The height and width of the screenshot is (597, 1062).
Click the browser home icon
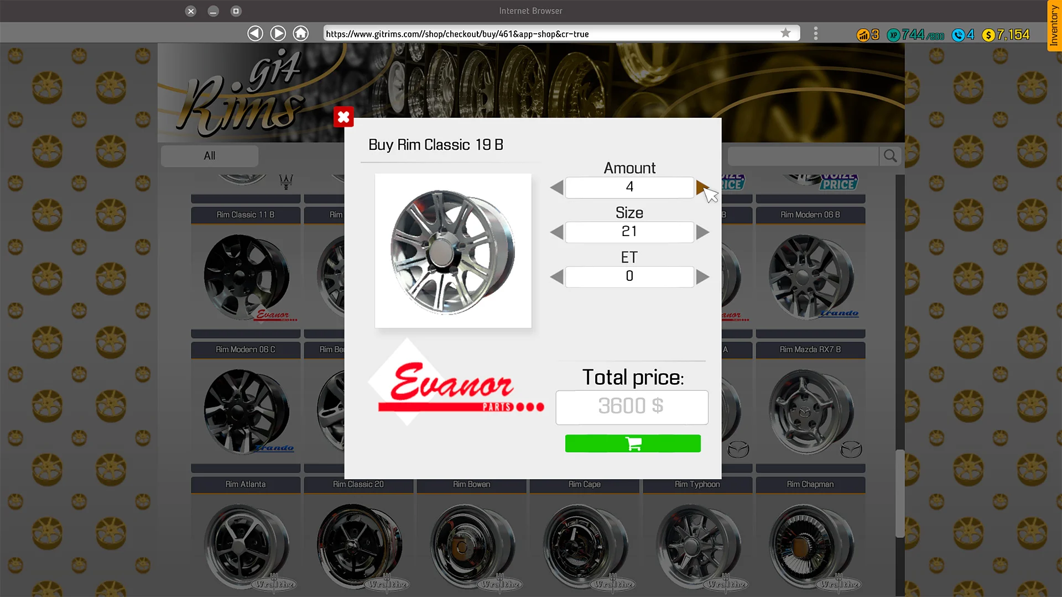300,33
